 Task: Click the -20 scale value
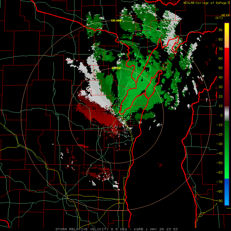(x=219, y=134)
